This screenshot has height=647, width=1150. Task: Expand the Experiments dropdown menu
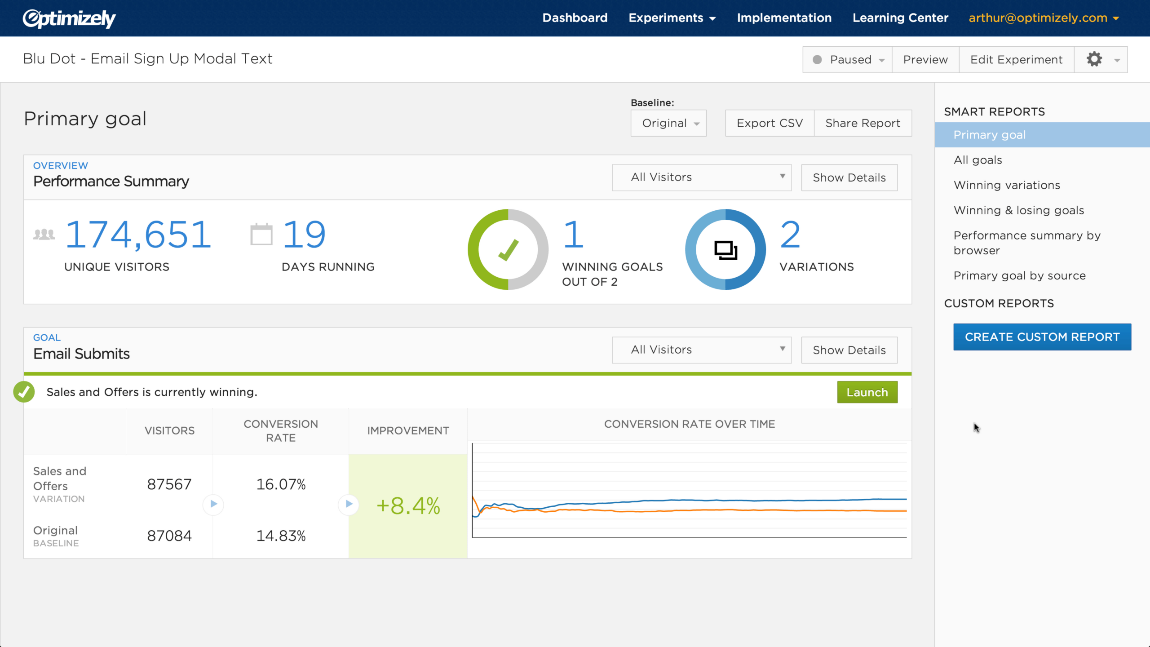coord(675,18)
